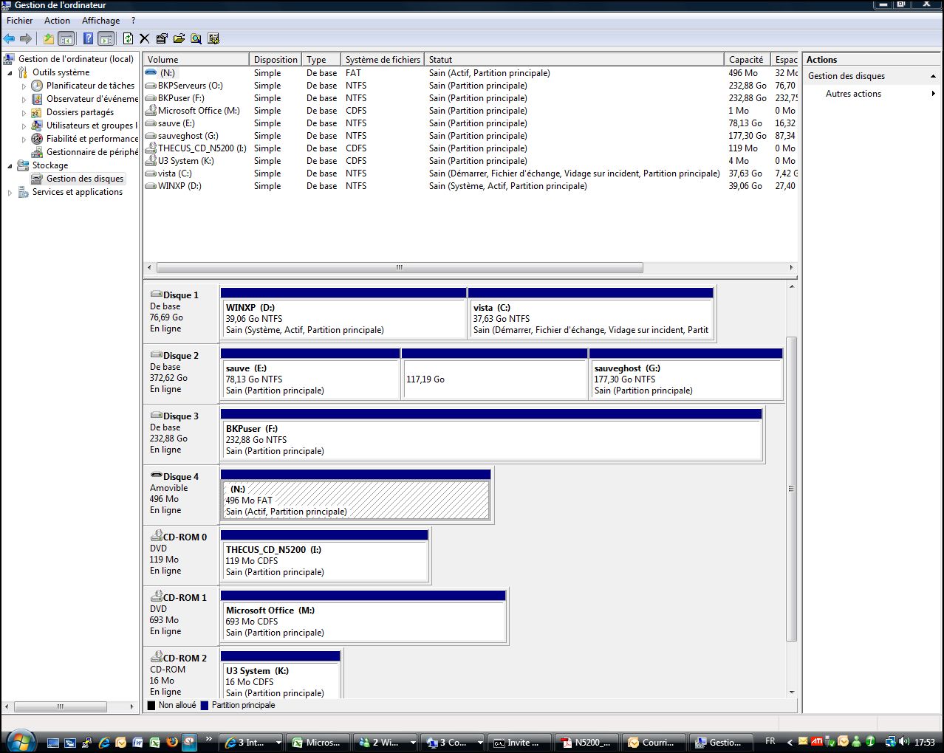Click the Up one level folder icon
Viewport: 944px width, 753px height.
(49, 38)
